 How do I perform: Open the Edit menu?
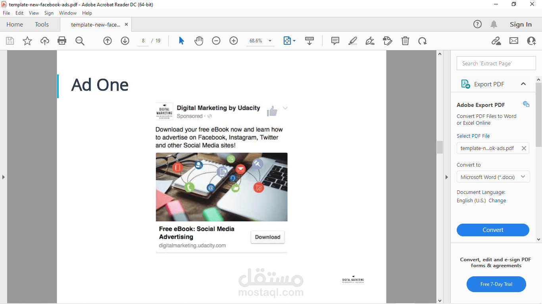point(19,13)
